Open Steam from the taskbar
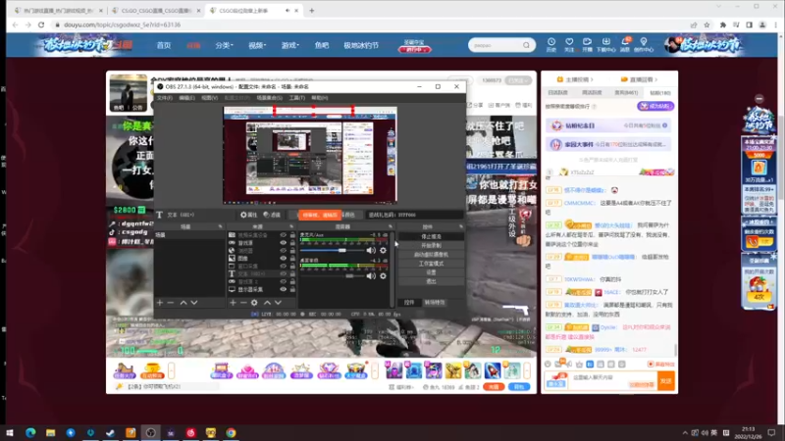The image size is (785, 441). pos(111,432)
